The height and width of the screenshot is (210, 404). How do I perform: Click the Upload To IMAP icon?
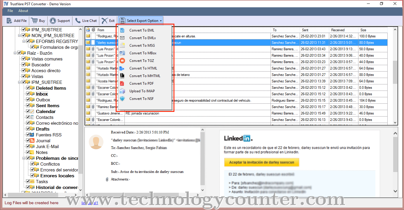(x=123, y=91)
